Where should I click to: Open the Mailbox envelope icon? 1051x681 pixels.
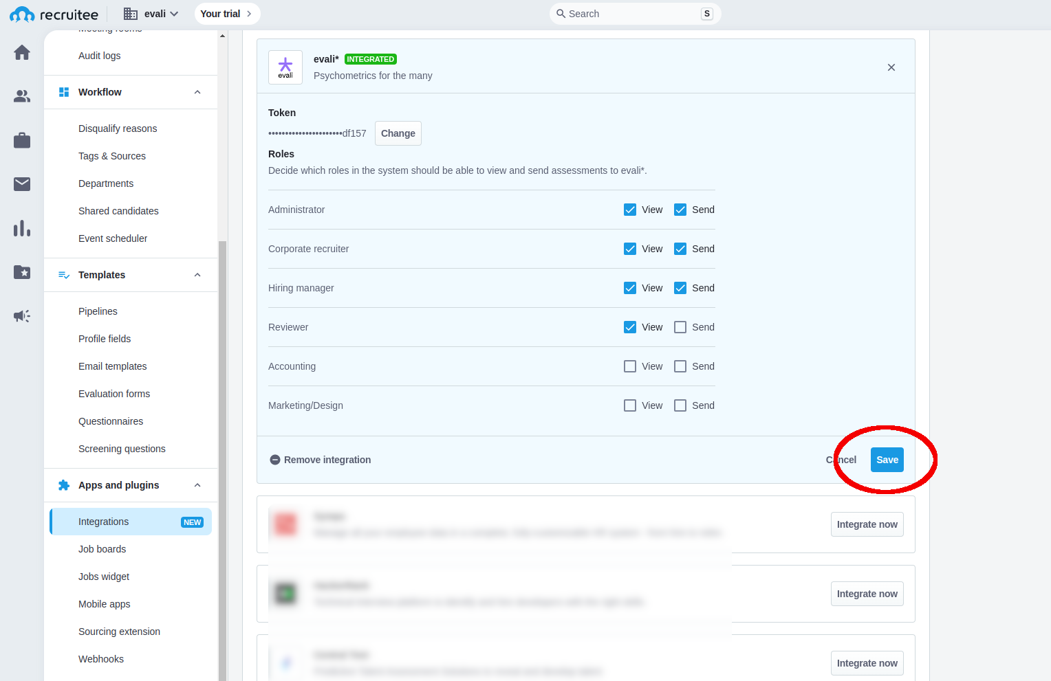click(22, 184)
